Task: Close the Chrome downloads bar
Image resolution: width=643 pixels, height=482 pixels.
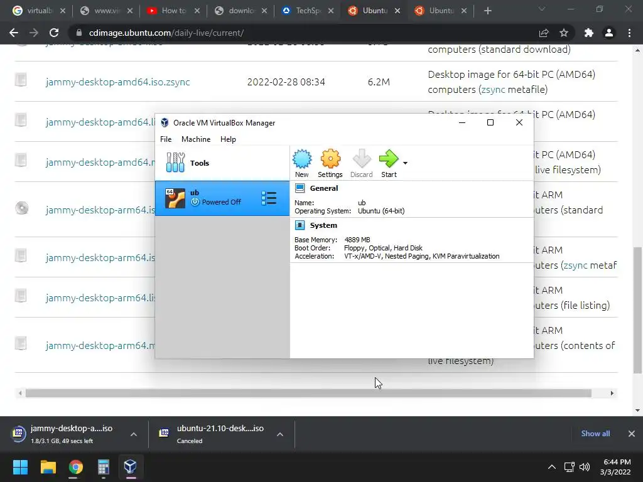Action: click(632, 434)
